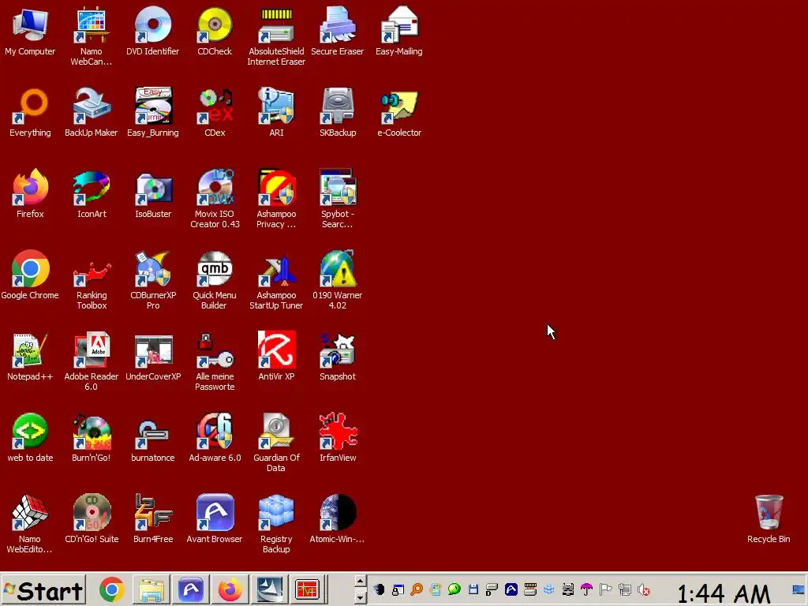The image size is (808, 606).
Task: Launch Chrome from the taskbar quick launch
Action: pos(112,590)
